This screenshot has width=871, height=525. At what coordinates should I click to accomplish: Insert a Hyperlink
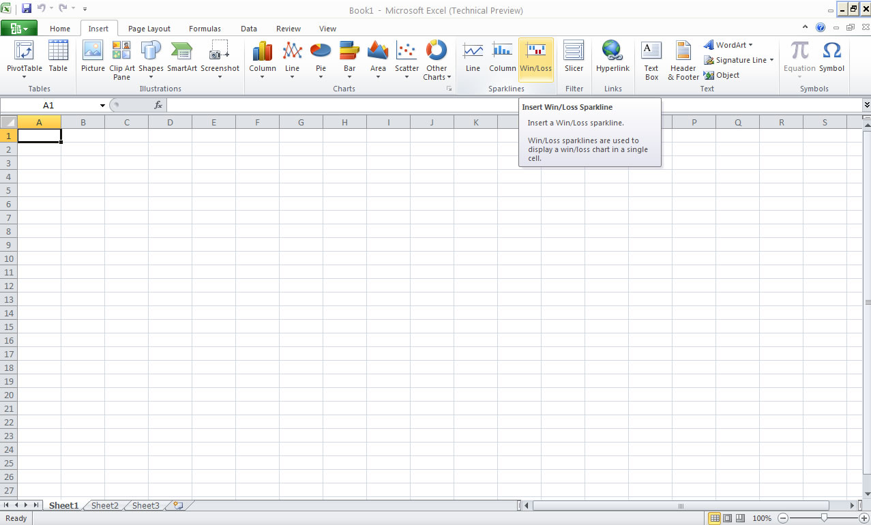612,60
